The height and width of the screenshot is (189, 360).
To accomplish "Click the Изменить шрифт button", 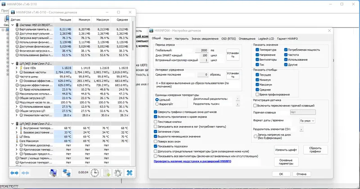I will tap(286, 150).
